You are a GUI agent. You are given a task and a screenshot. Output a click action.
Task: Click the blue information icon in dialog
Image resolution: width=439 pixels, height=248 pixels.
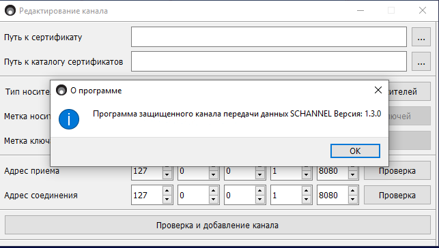pos(69,119)
